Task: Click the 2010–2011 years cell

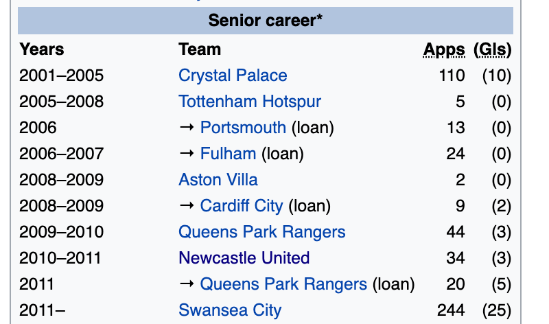Action: [60, 258]
